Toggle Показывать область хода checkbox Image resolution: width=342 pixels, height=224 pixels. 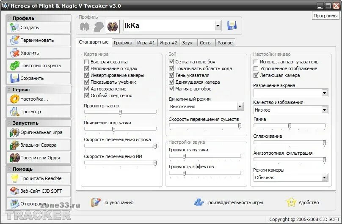171,68
